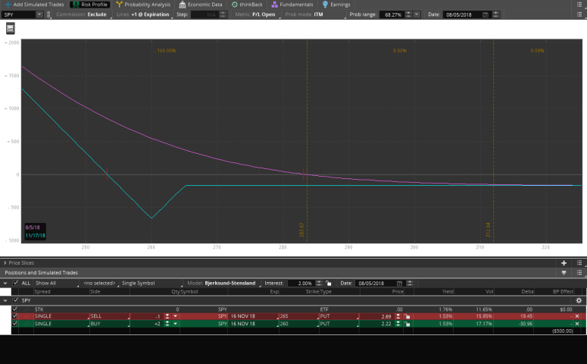Click the chart settings icon at top right

[578, 14]
